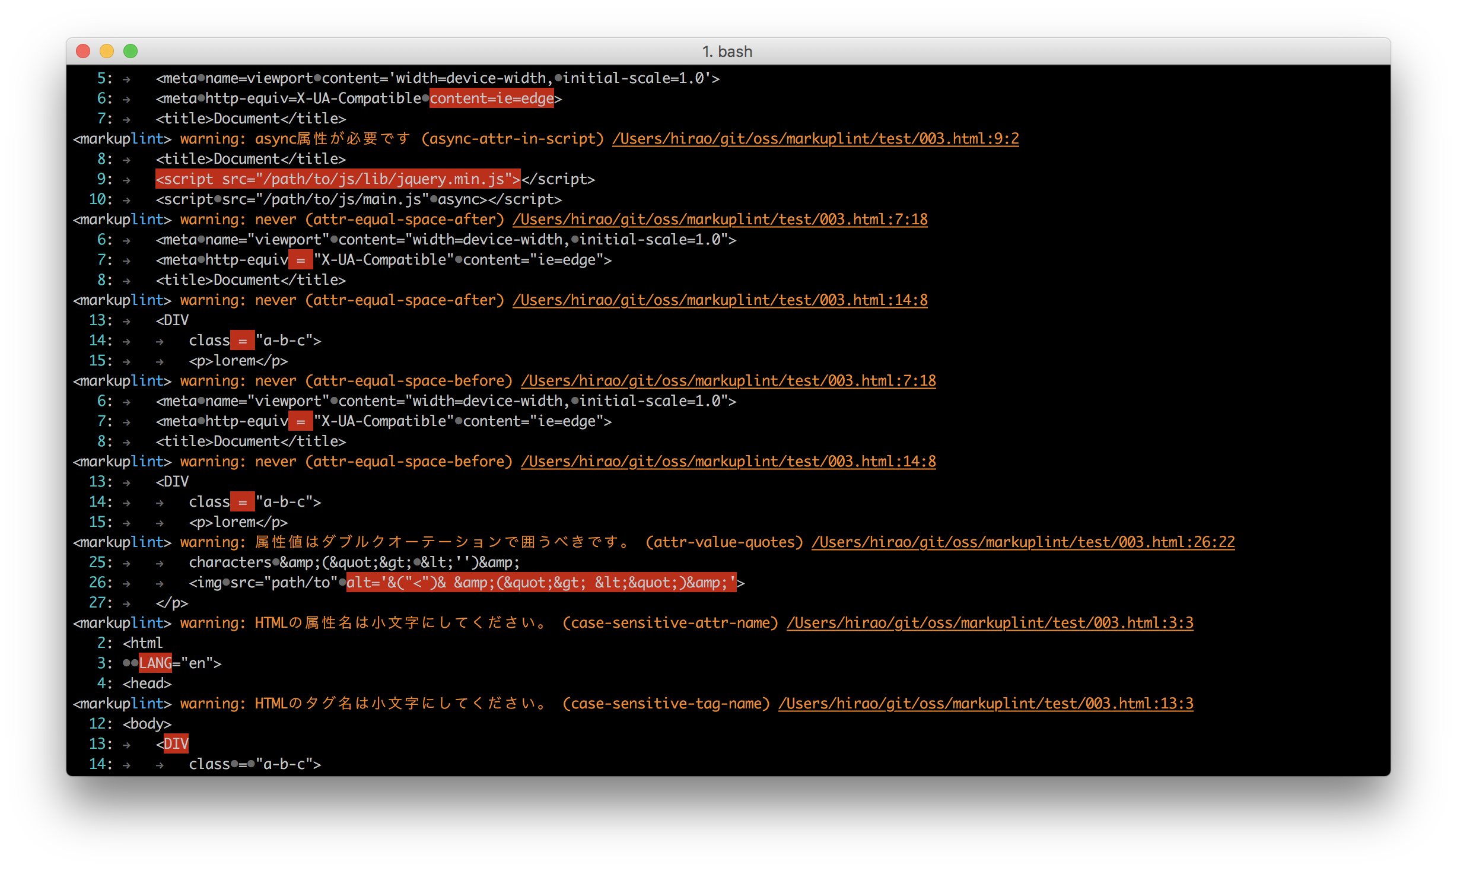Open the attr-equal-space-before 003.html:14:8 link

click(x=728, y=462)
